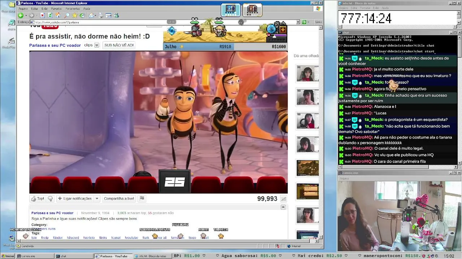Viewport: 462px width, 259px height.
Task: Click the grey Forward arrow in Internet Explorer
Action: click(31, 15)
